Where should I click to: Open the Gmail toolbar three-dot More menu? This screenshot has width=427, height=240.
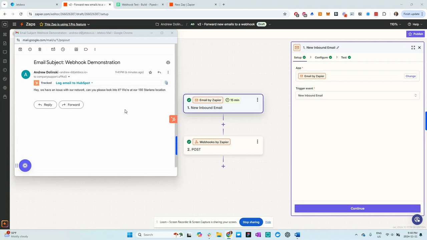(x=95, y=49)
